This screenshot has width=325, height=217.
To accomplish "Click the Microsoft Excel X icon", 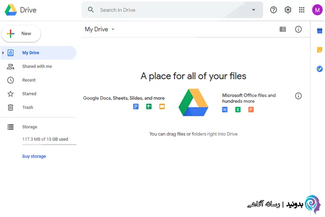I will (x=238, y=109).
